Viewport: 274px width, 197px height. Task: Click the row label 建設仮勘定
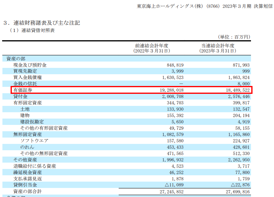(32, 122)
